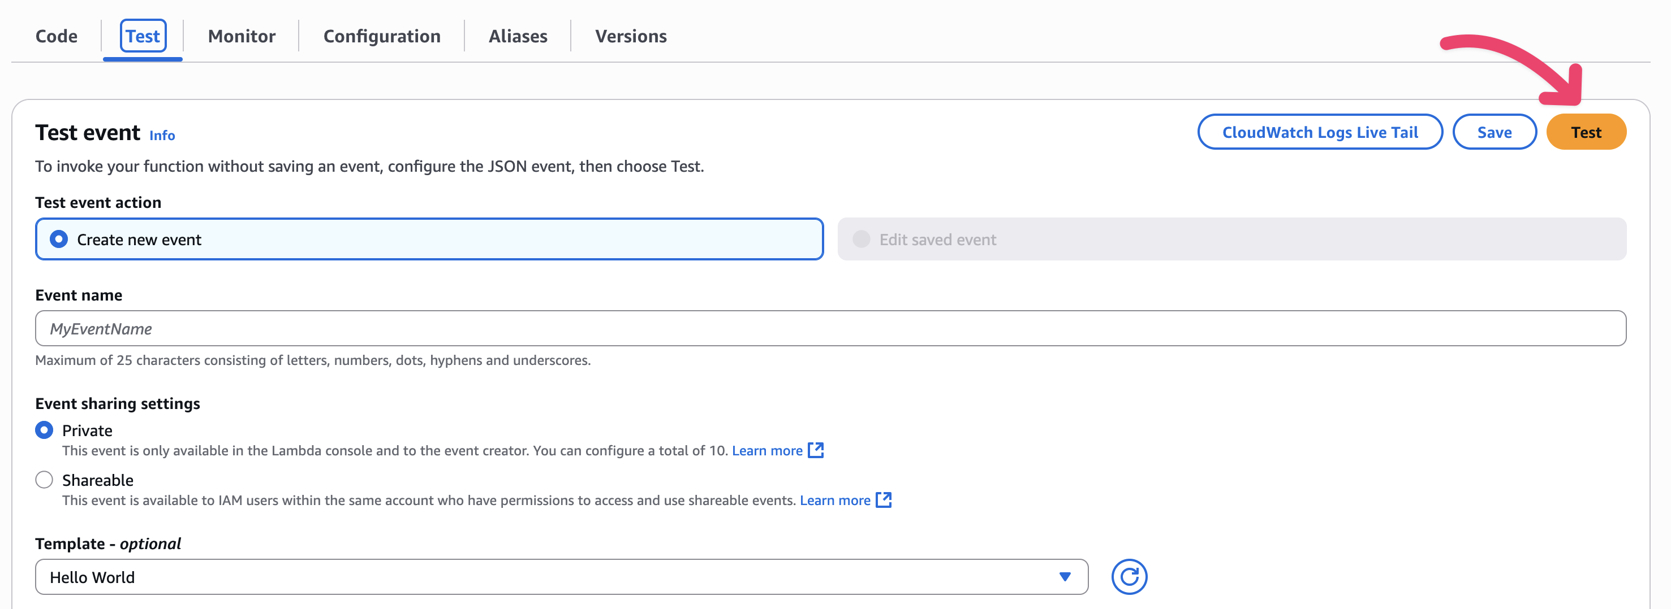Viewport: 1671px width, 609px height.
Task: Click external link icon after Shareable description
Action: coord(884,500)
